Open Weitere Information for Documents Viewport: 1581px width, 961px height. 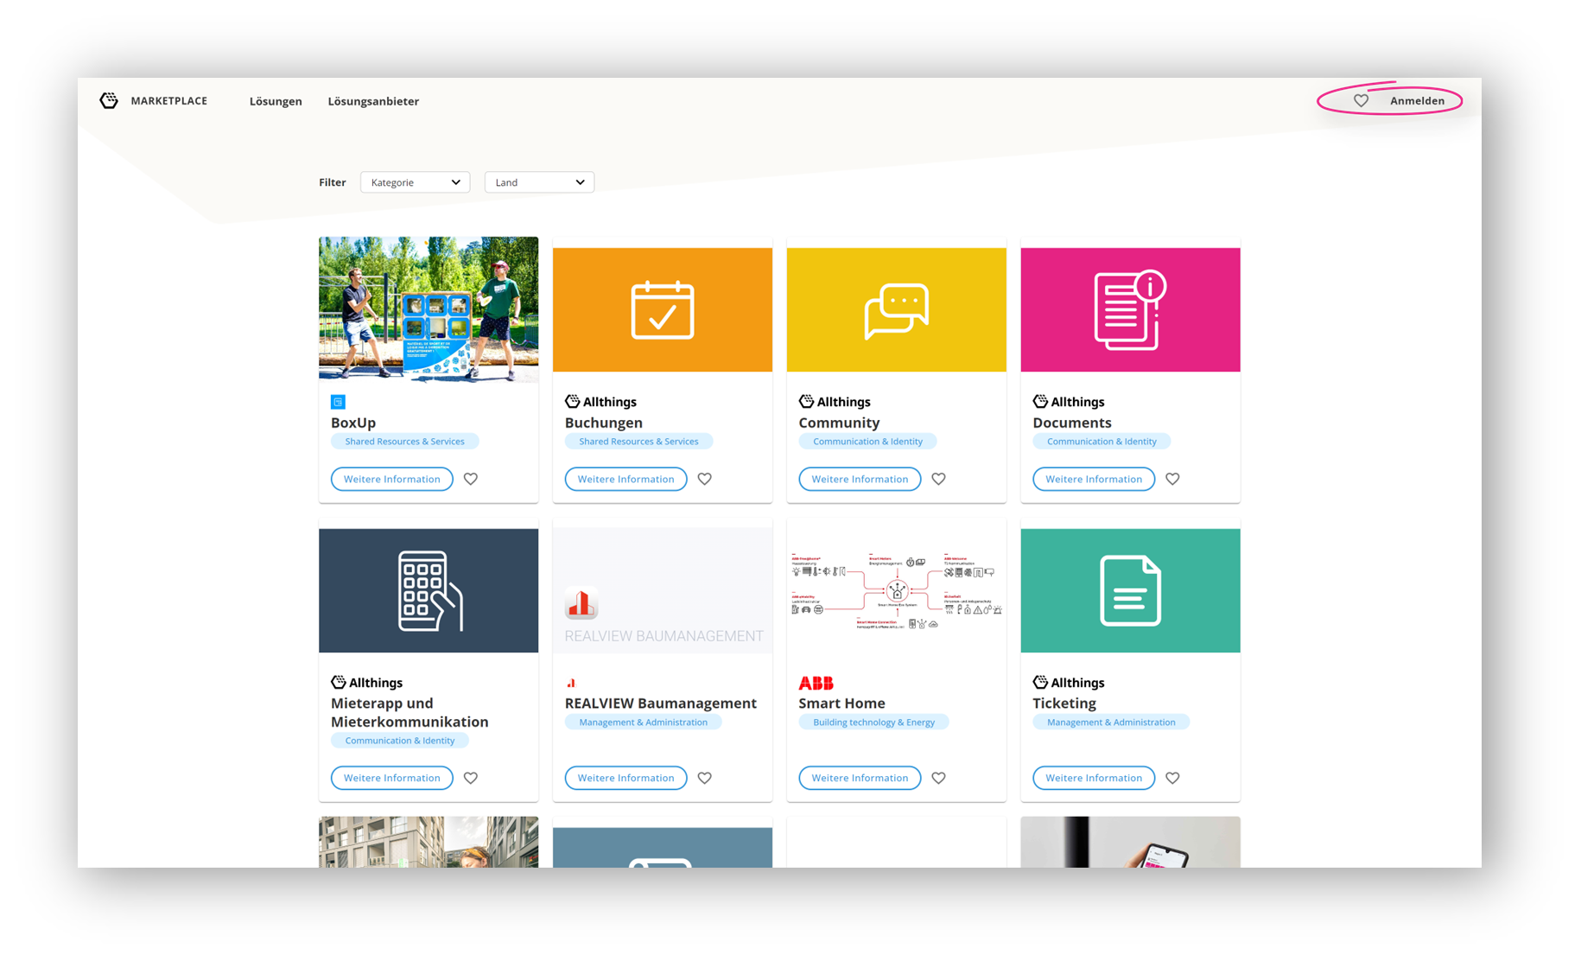(x=1094, y=479)
